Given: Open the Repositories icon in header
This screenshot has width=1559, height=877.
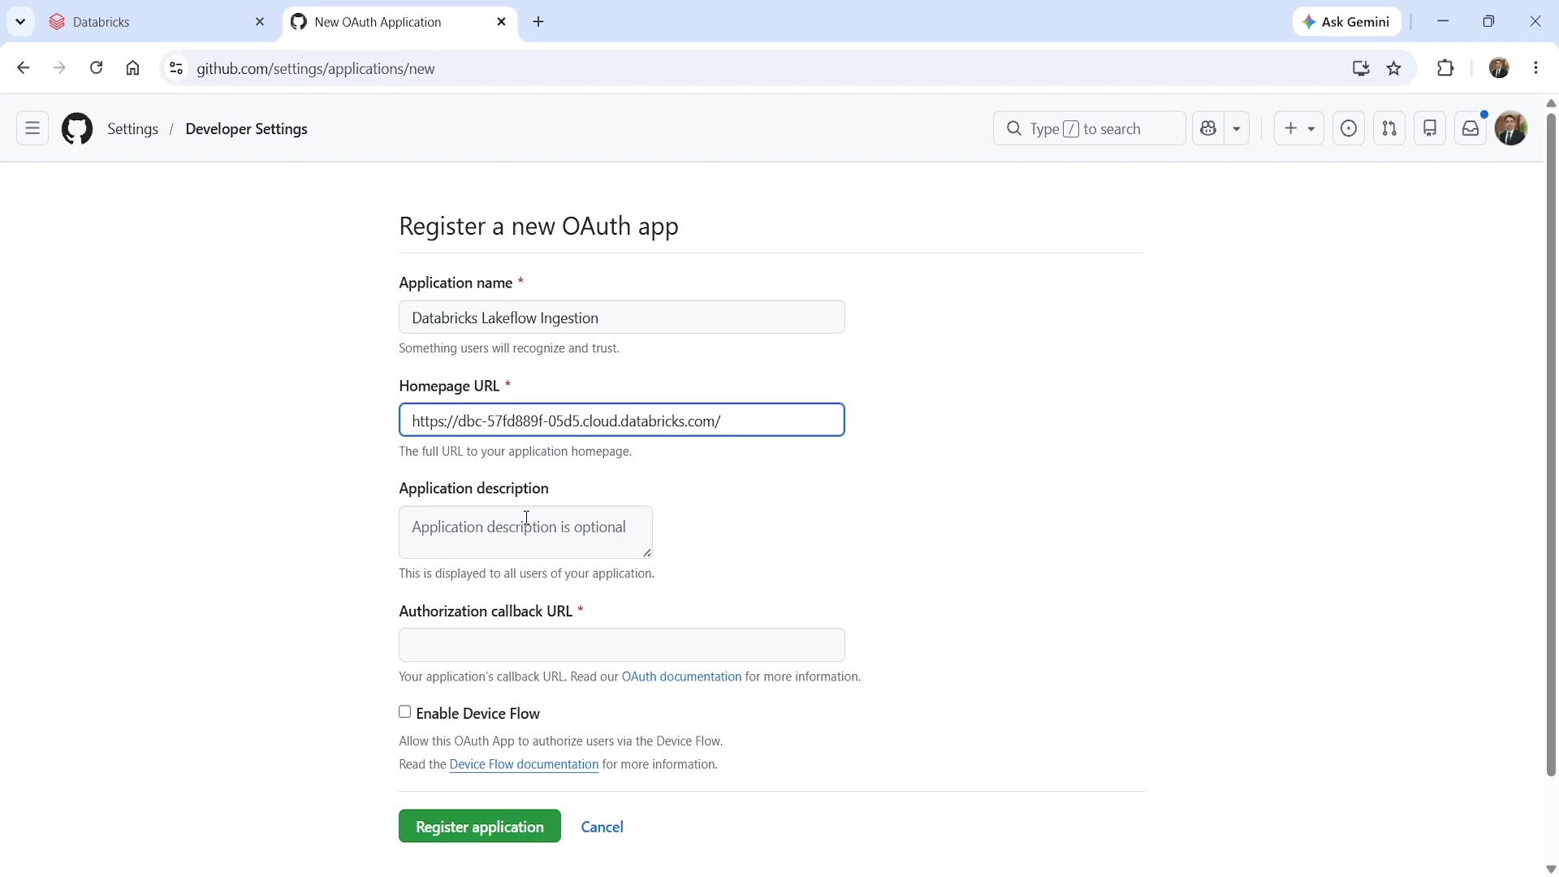Looking at the screenshot, I should (1431, 129).
